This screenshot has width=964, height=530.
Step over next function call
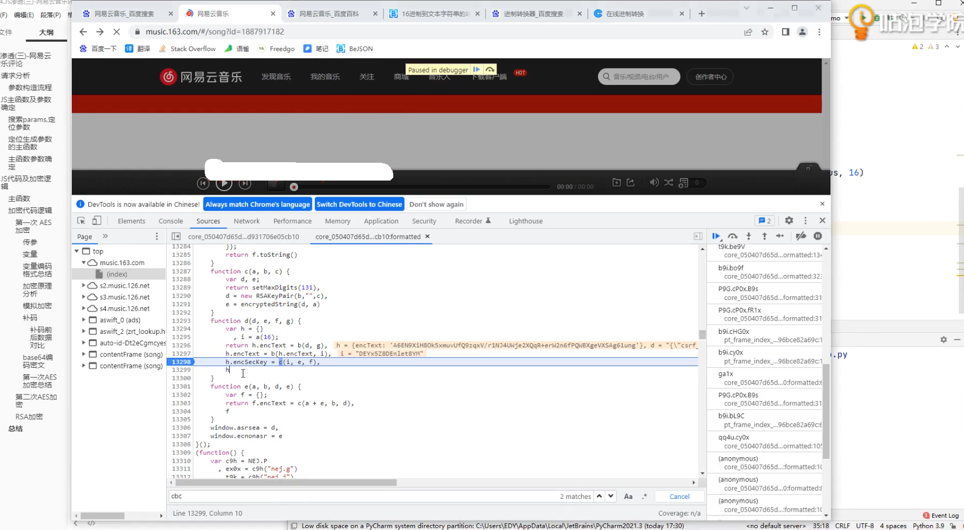733,236
